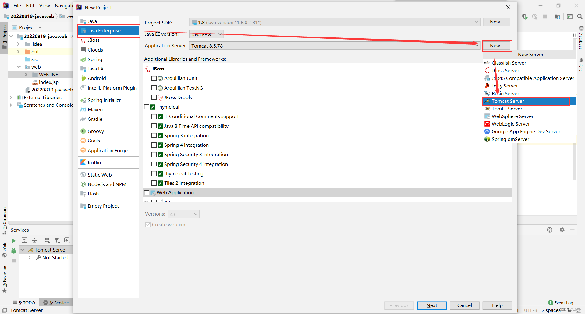Open the View menu
The image size is (585, 314).
click(x=44, y=5)
